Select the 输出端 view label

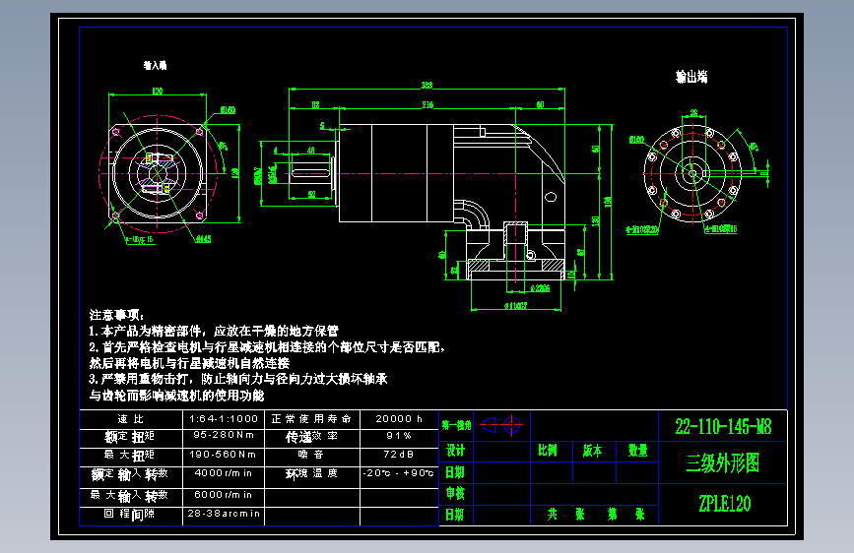pos(691,77)
